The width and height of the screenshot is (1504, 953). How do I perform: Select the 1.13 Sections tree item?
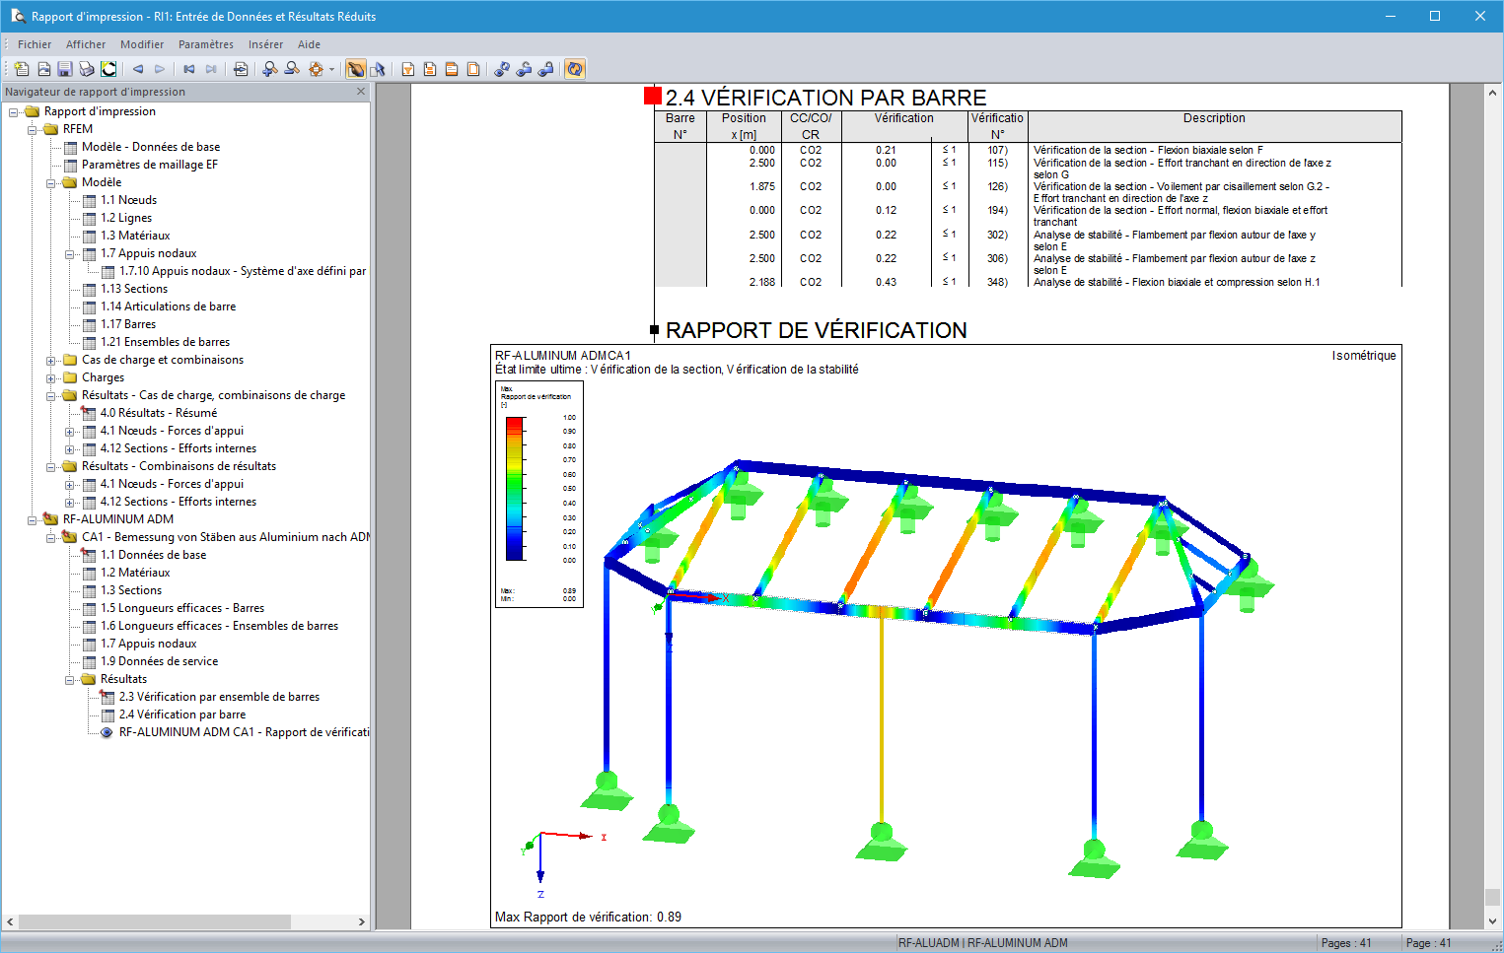pyautogui.click(x=134, y=289)
